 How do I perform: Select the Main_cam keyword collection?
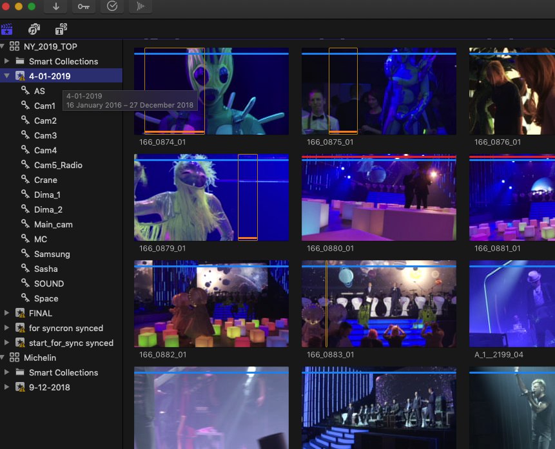[x=53, y=225]
